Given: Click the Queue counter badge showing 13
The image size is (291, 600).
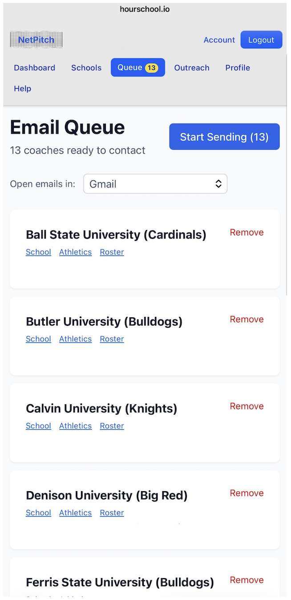Looking at the screenshot, I should click(x=151, y=67).
